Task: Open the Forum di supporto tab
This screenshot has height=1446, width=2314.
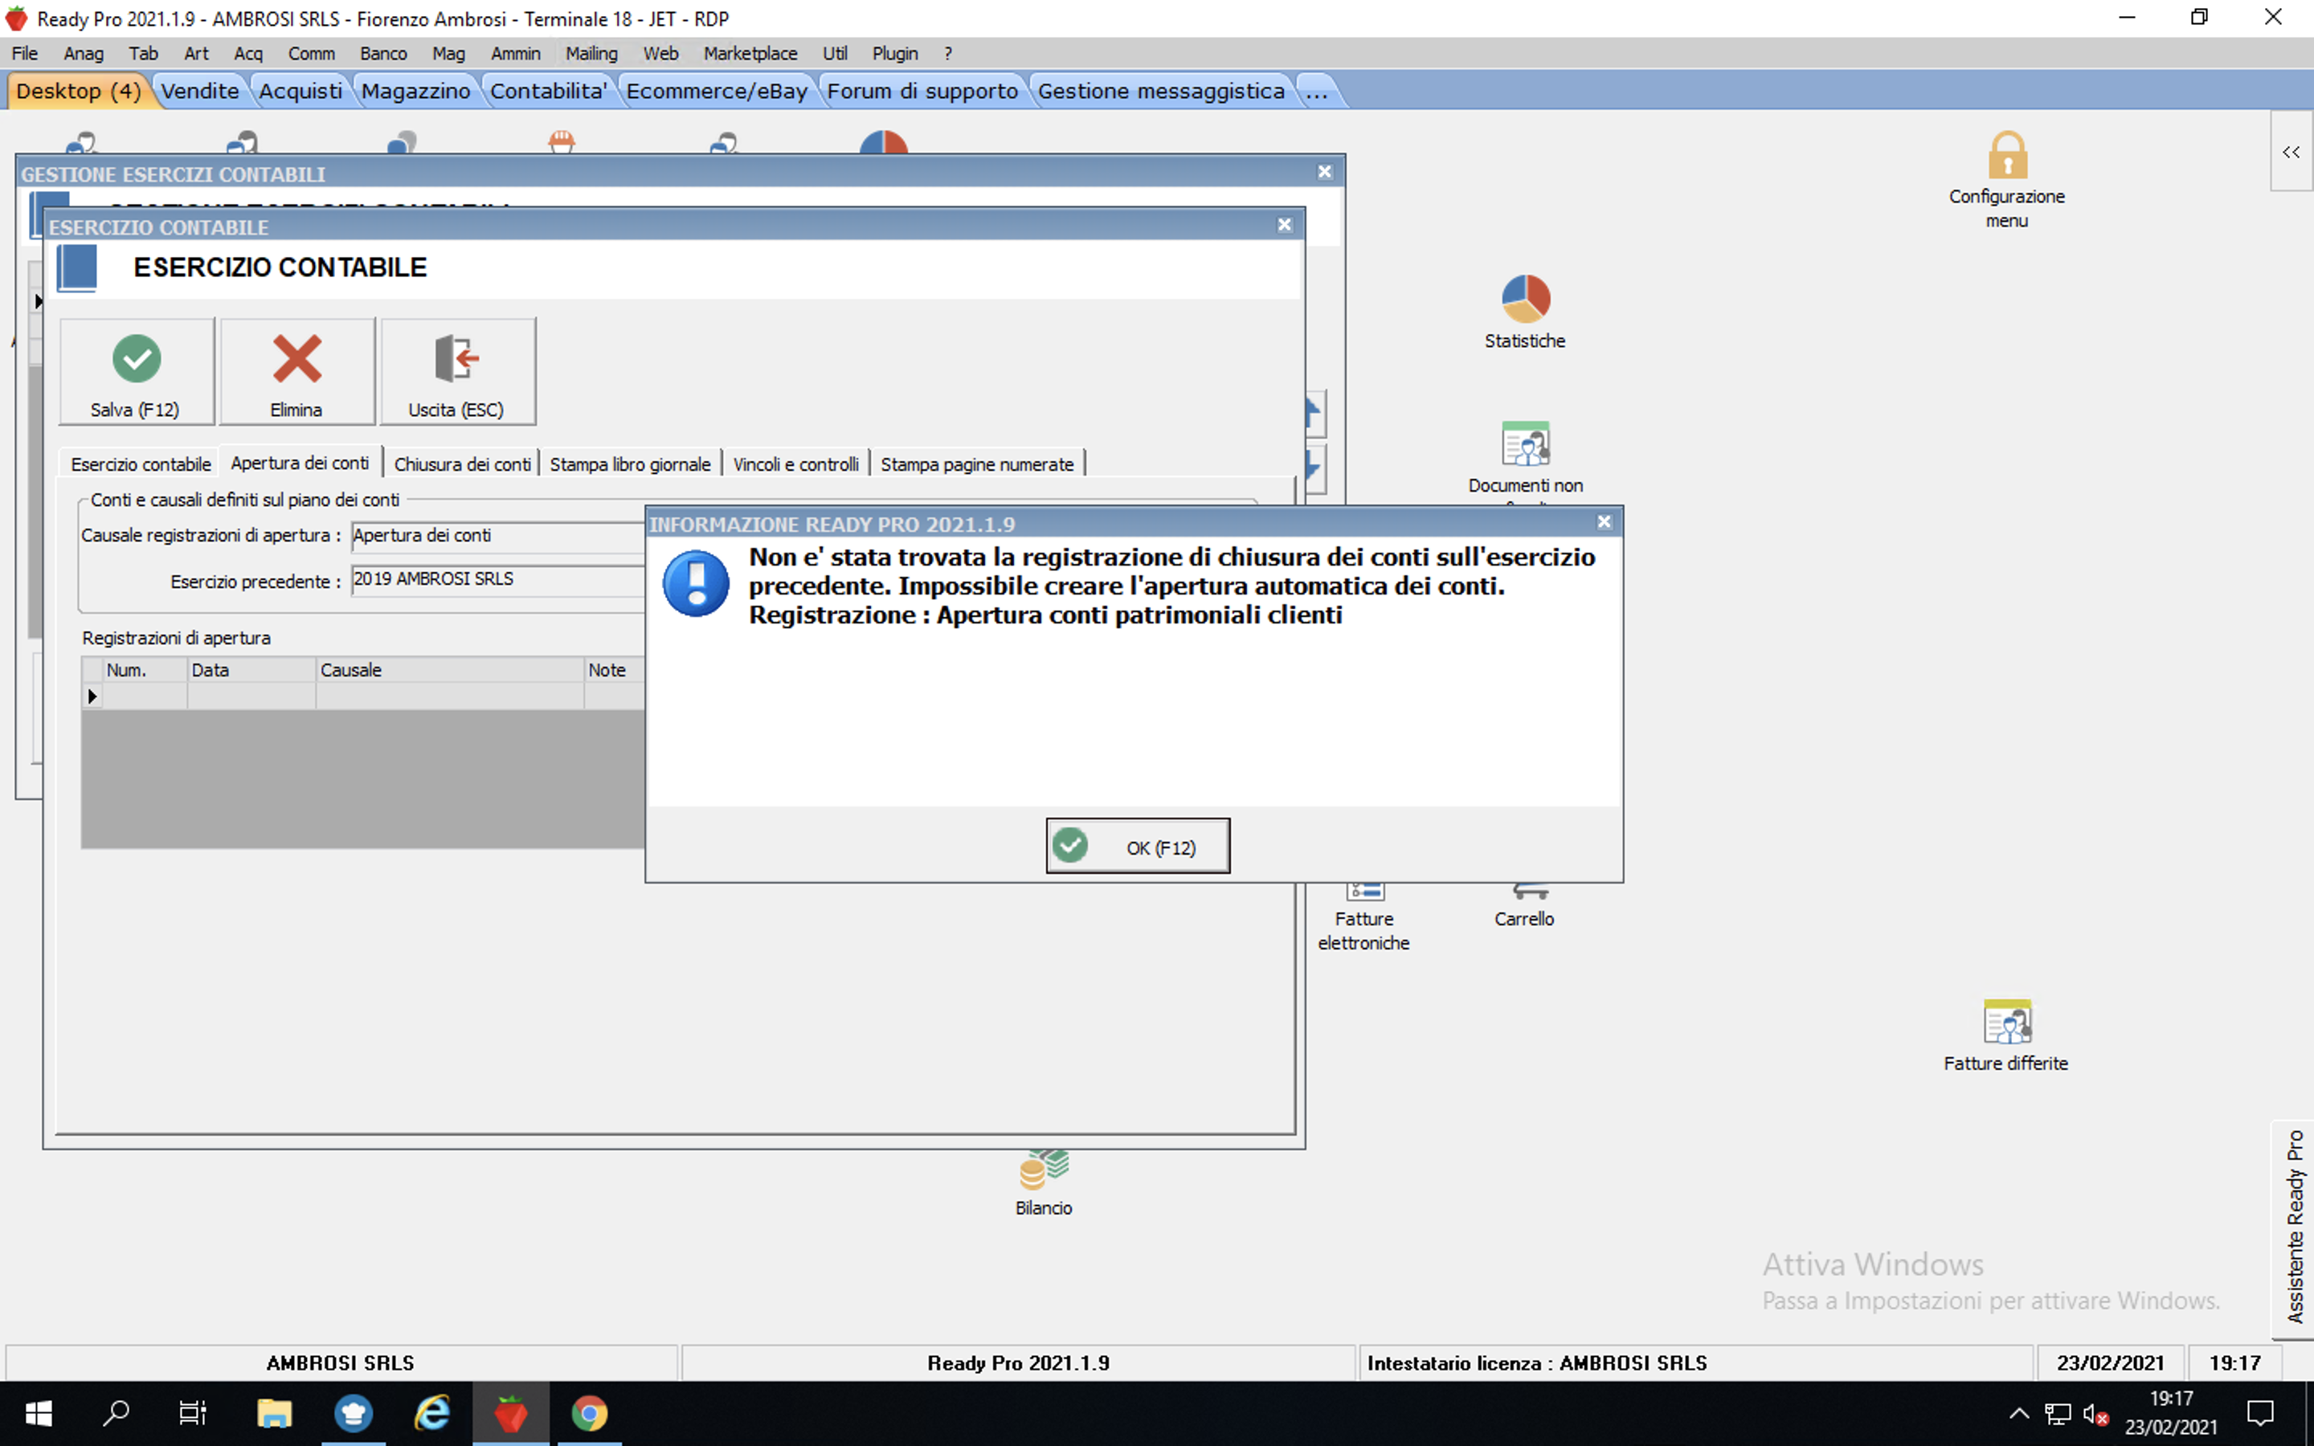Action: (x=922, y=91)
